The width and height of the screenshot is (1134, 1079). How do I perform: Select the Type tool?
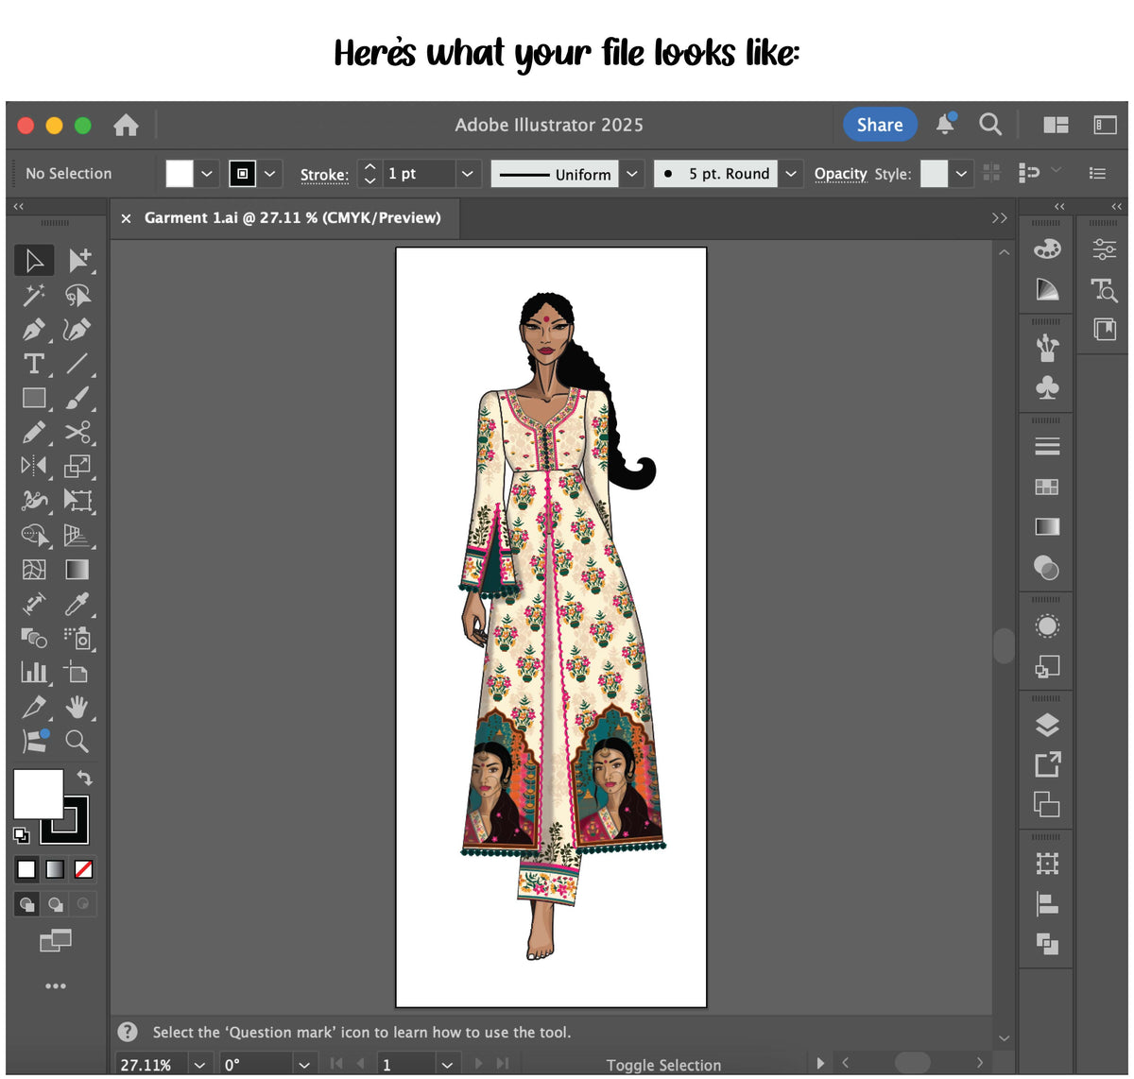[x=34, y=364]
